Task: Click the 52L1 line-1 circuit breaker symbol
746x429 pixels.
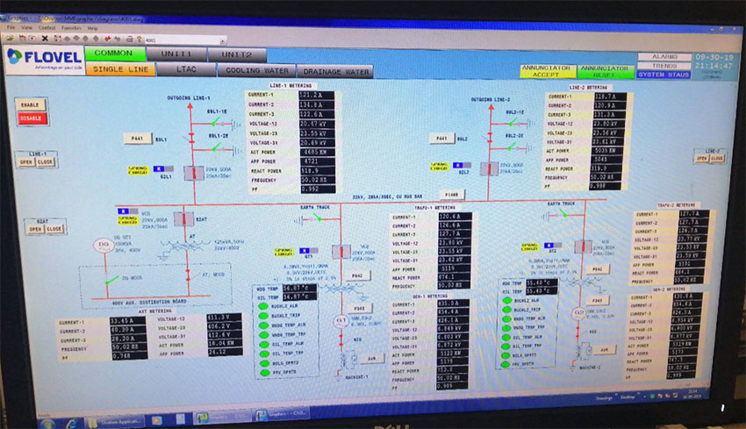Action: pyautogui.click(x=190, y=171)
